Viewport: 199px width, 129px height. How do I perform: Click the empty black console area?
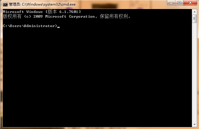[x=97, y=76]
